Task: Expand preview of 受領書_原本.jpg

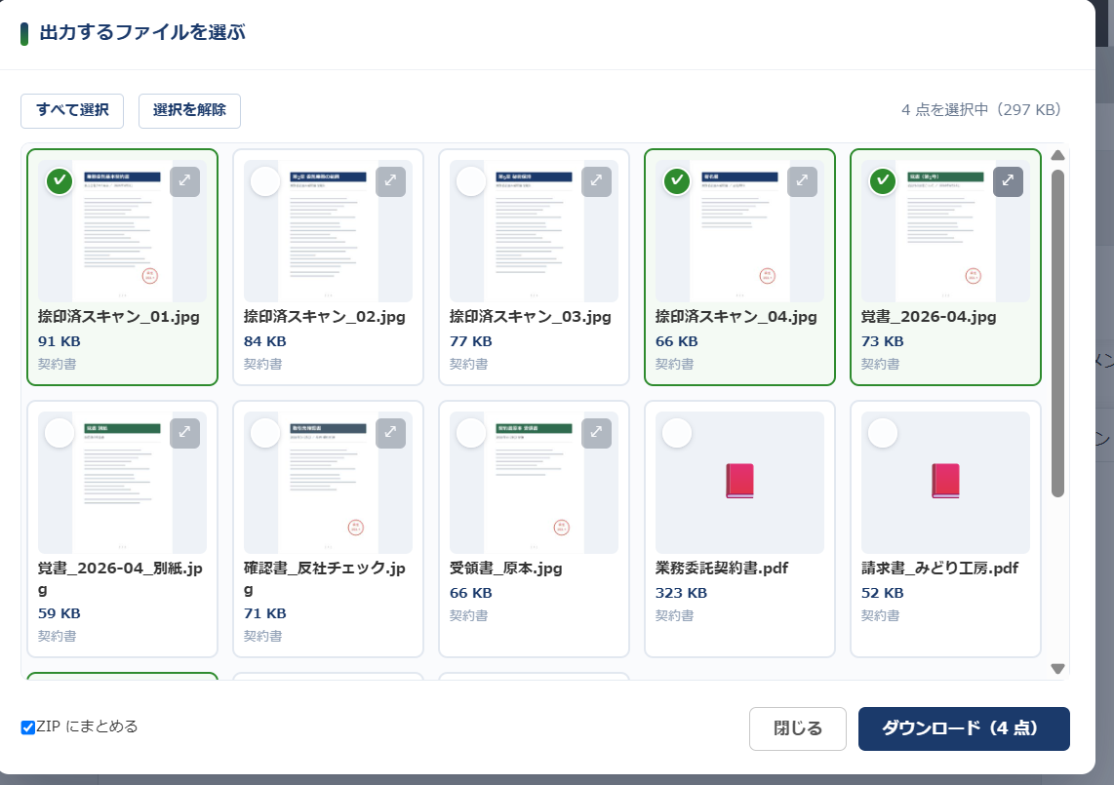Action: [x=596, y=433]
